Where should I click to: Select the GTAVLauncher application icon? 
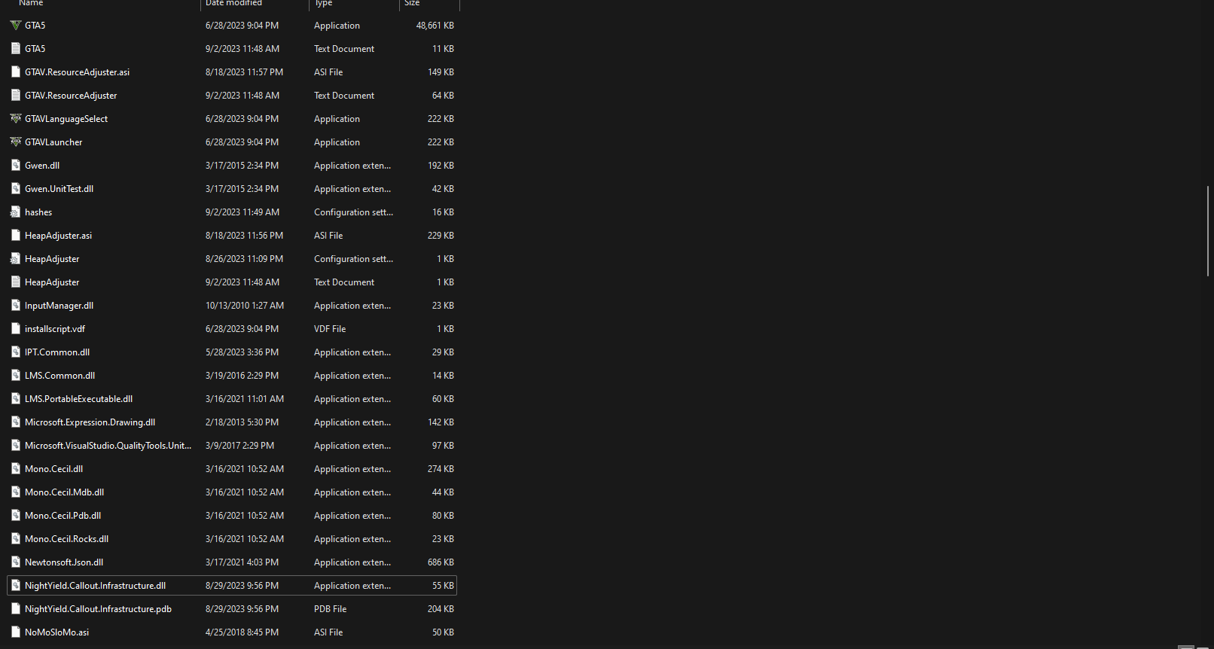pos(16,142)
